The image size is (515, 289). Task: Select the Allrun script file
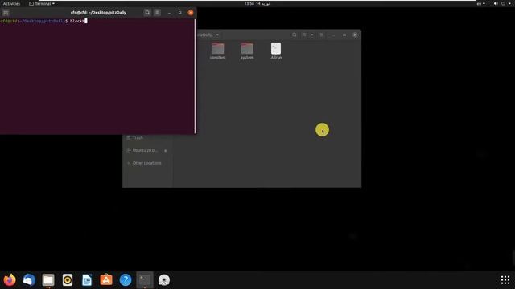(276, 51)
